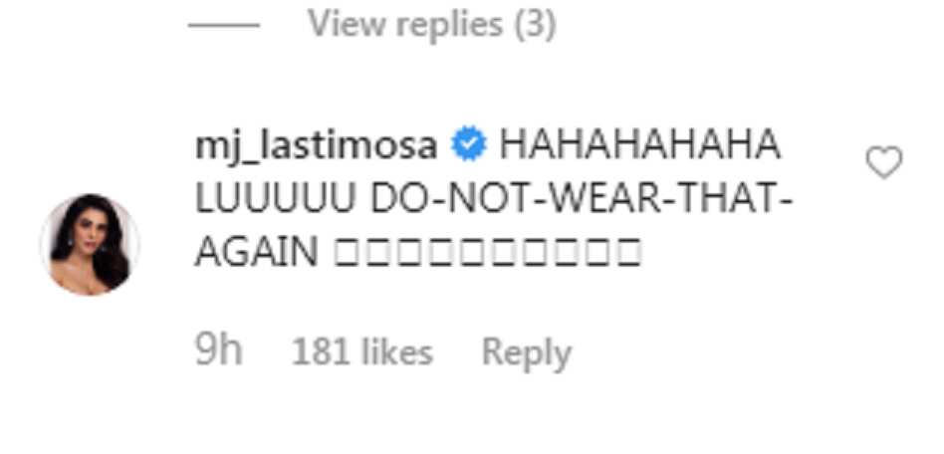Click the blue verified badge
The height and width of the screenshot is (454, 944).
coord(468,146)
